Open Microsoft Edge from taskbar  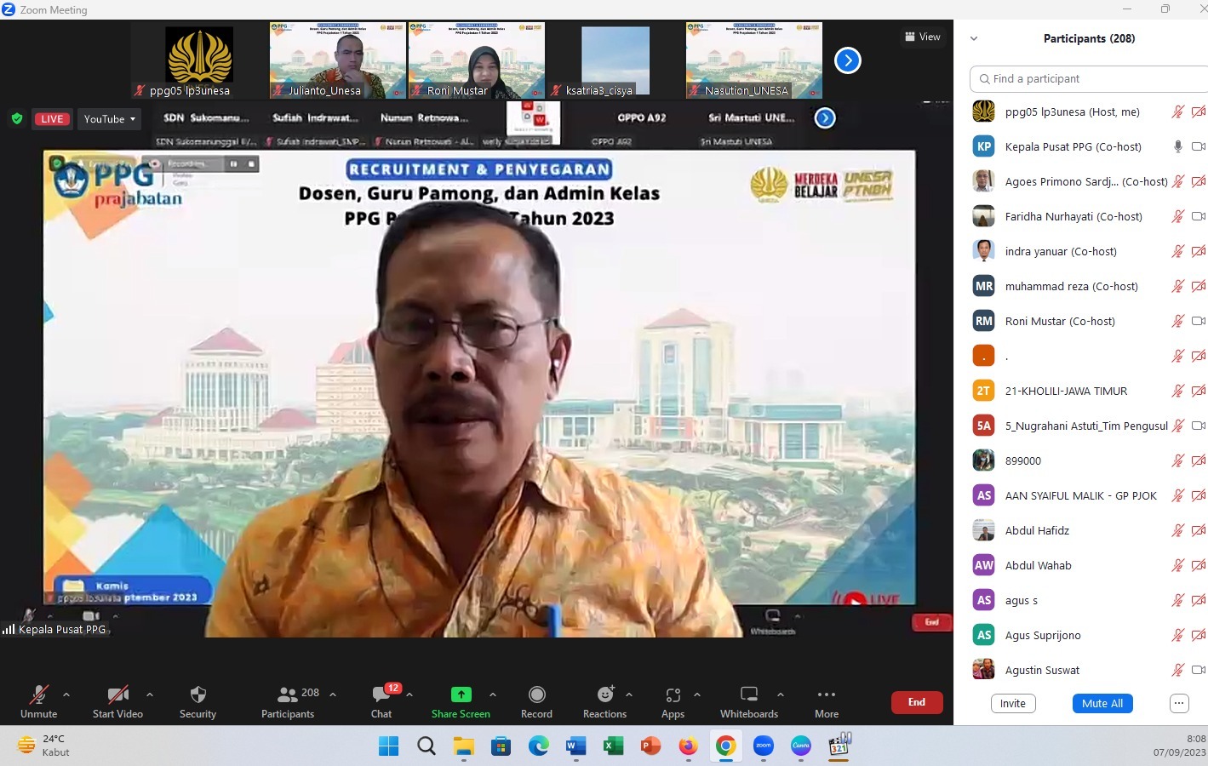point(539,746)
